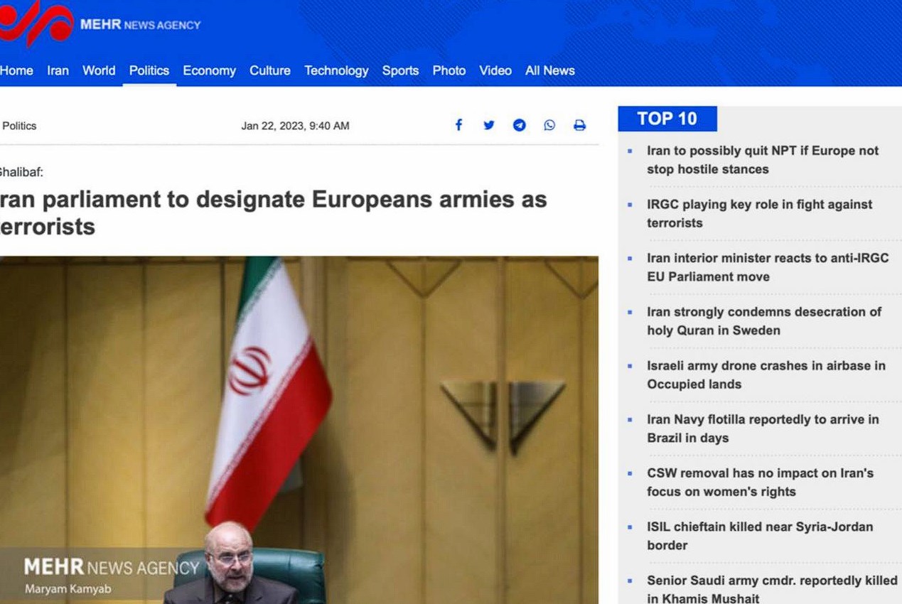
Task: Go to the Economy section
Action: pos(209,70)
